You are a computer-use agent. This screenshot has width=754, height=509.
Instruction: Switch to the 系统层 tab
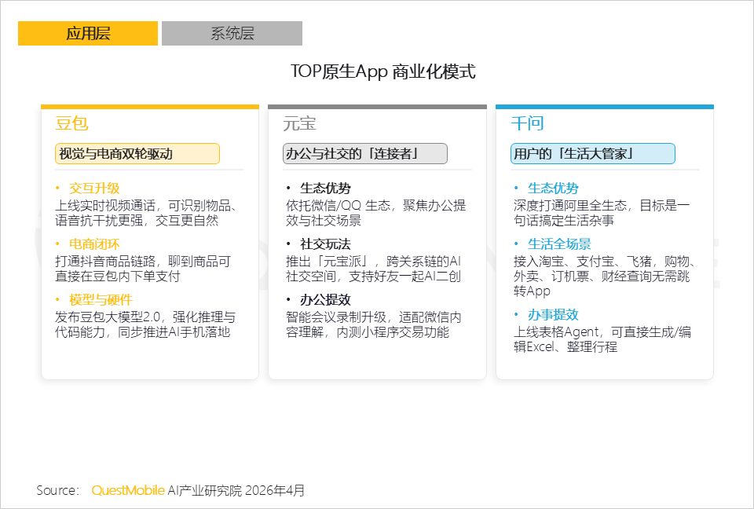coord(232,33)
